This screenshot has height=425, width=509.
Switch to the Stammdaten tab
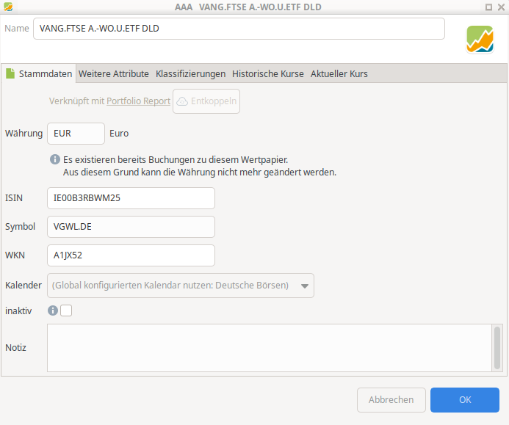pyautogui.click(x=39, y=73)
